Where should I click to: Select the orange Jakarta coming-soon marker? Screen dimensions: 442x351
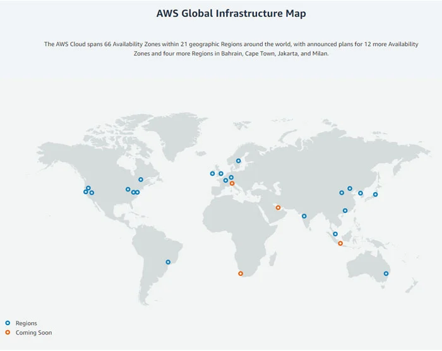coord(340,243)
